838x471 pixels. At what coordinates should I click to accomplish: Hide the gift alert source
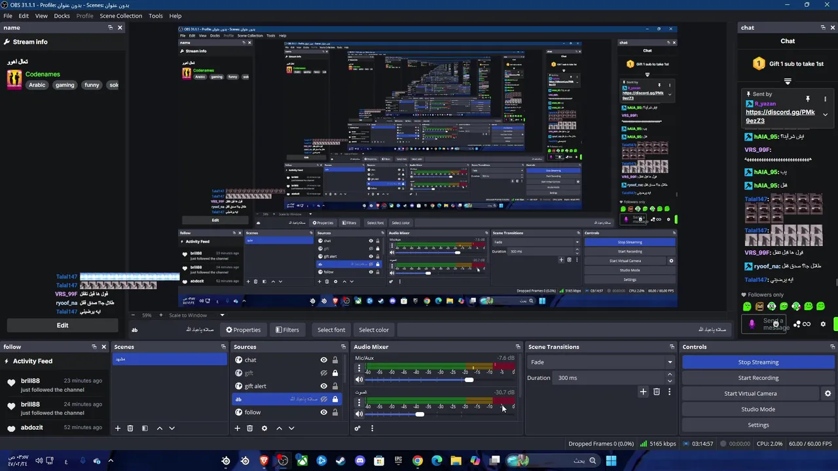[323, 386]
